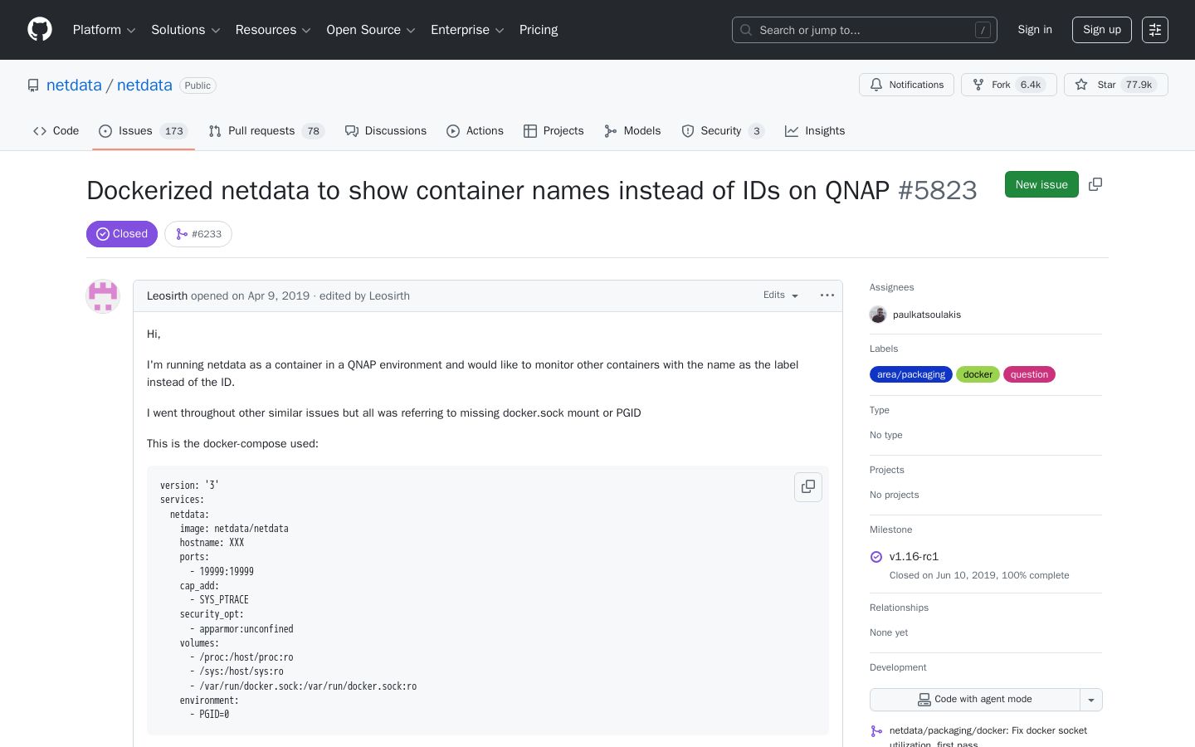This screenshot has width=1195, height=747.
Task: Open the Security tab
Action: pos(723,131)
